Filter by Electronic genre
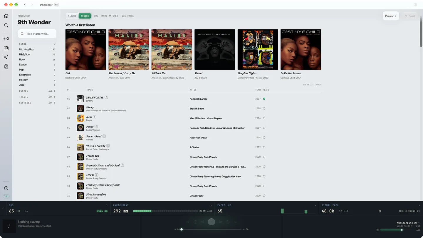This screenshot has width=423, height=238. (37, 75)
